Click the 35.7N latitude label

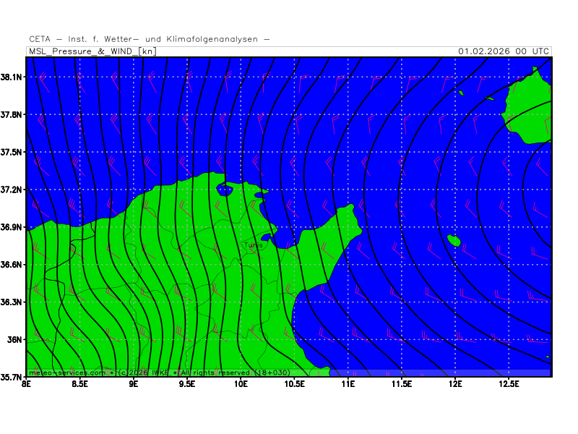tap(14, 377)
